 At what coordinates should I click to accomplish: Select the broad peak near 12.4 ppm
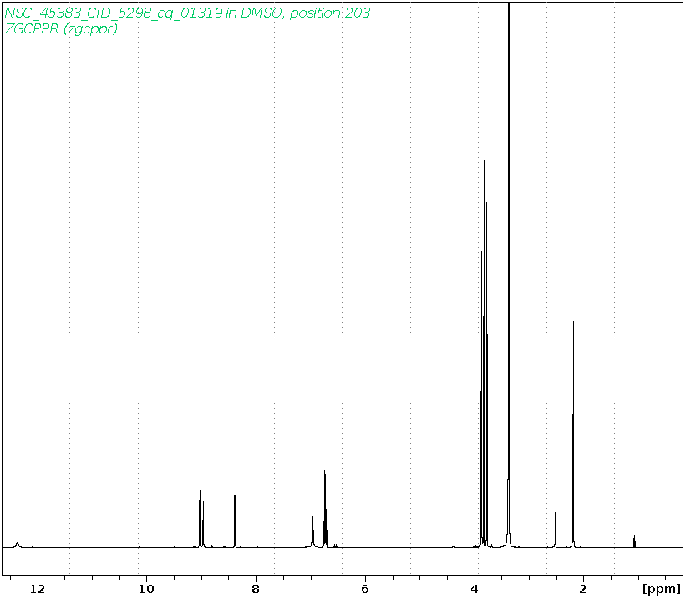[17, 545]
